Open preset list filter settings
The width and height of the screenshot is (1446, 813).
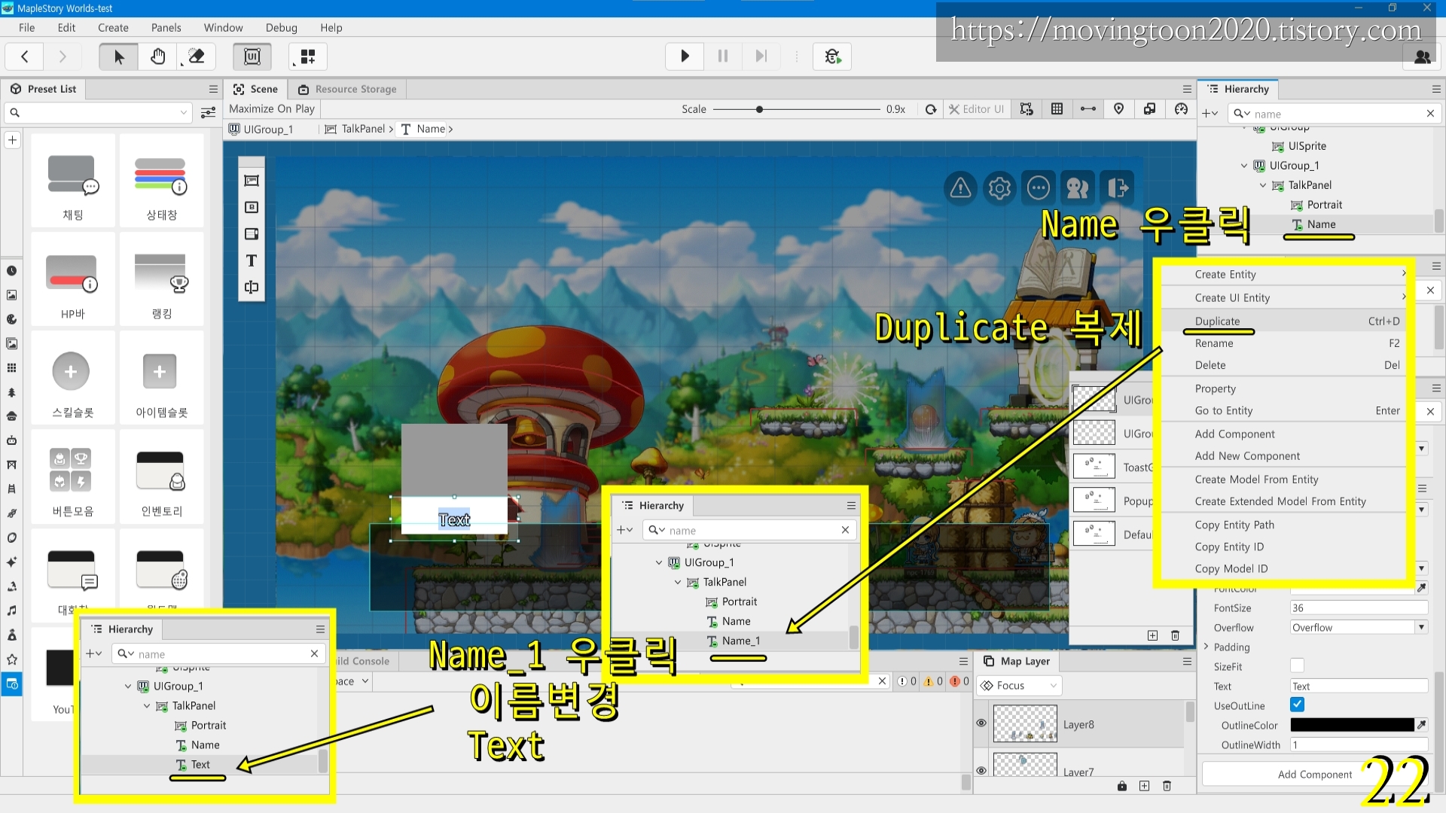[x=208, y=113]
